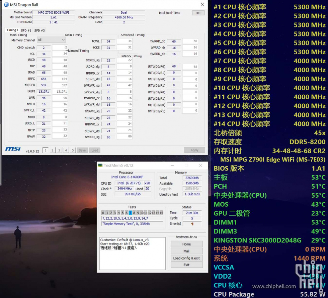Click the Total memory 32609Mb value
This screenshot has height=298, width=328.
pyautogui.click(x=192, y=178)
